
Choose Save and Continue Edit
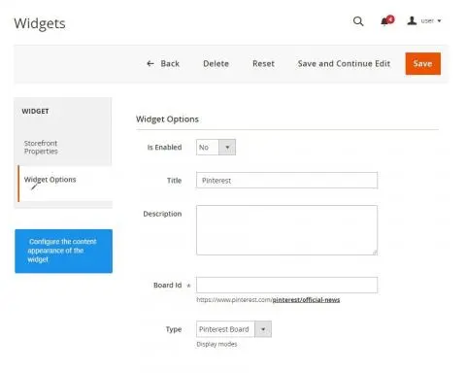point(344,64)
